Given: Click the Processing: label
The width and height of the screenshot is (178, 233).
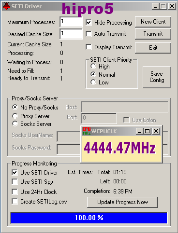Looking at the screenshot, I should 20,53.
